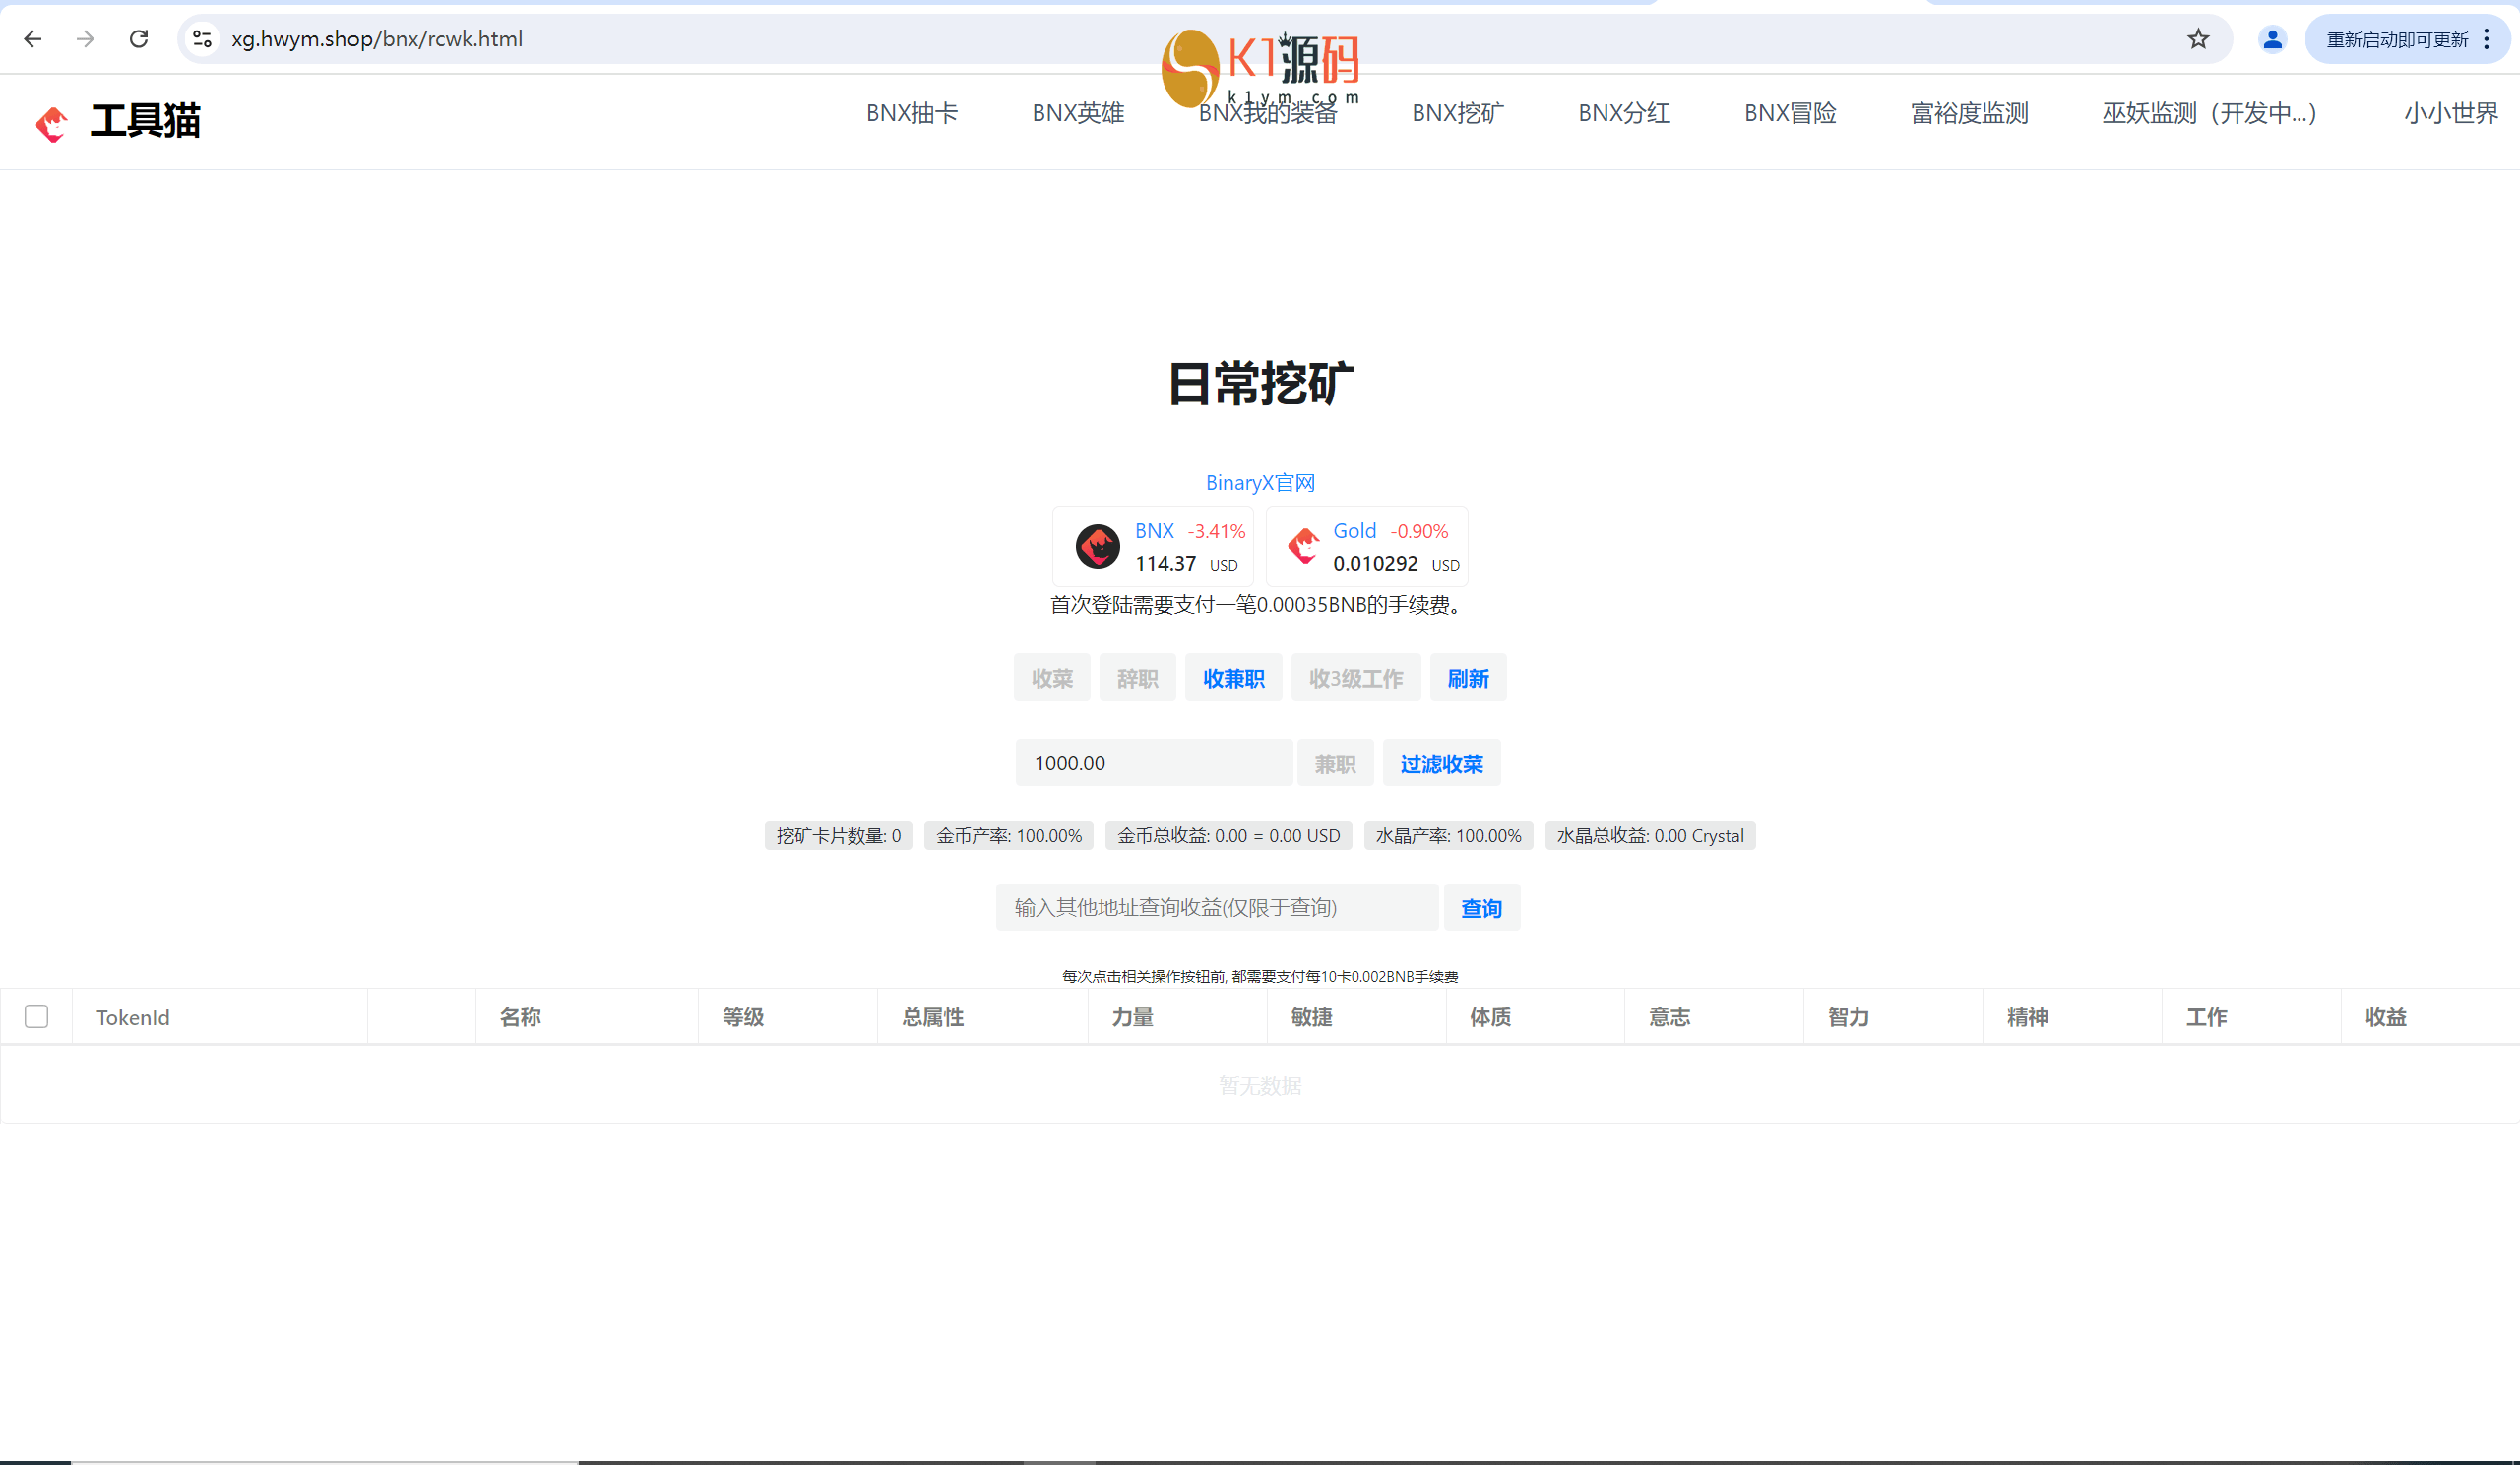Tick the select-all checkbox in table header
Screen dimensions: 2520x1465
tap(37, 1016)
